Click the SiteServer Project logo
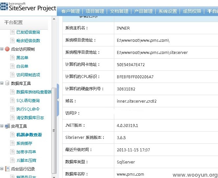This screenshot has width=218, height=178. point(28,7)
